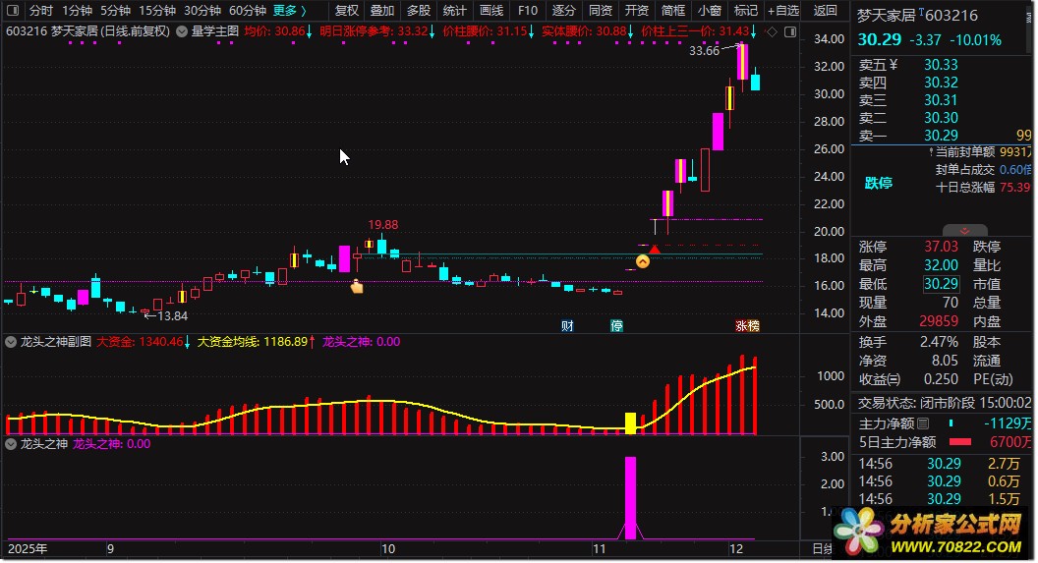Toggle 小窗 small window mode
This screenshot has width=1038, height=563.
tap(710, 11)
